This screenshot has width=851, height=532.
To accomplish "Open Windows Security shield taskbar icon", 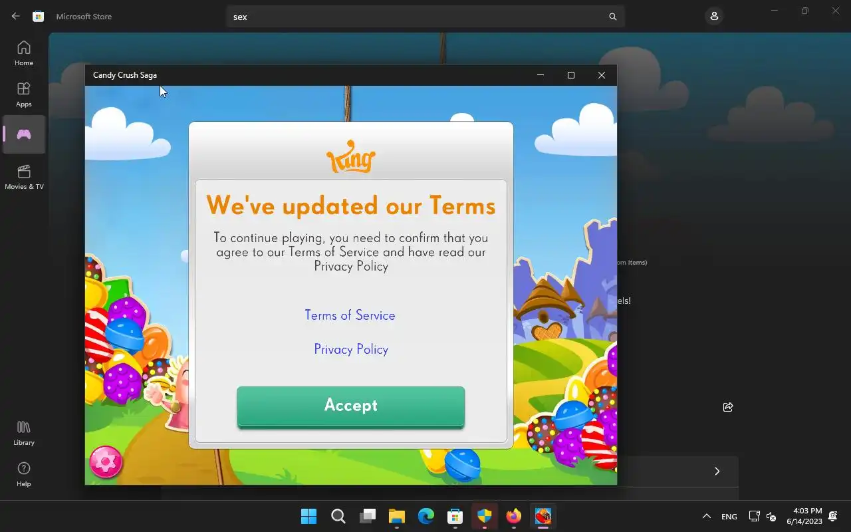I will click(485, 516).
